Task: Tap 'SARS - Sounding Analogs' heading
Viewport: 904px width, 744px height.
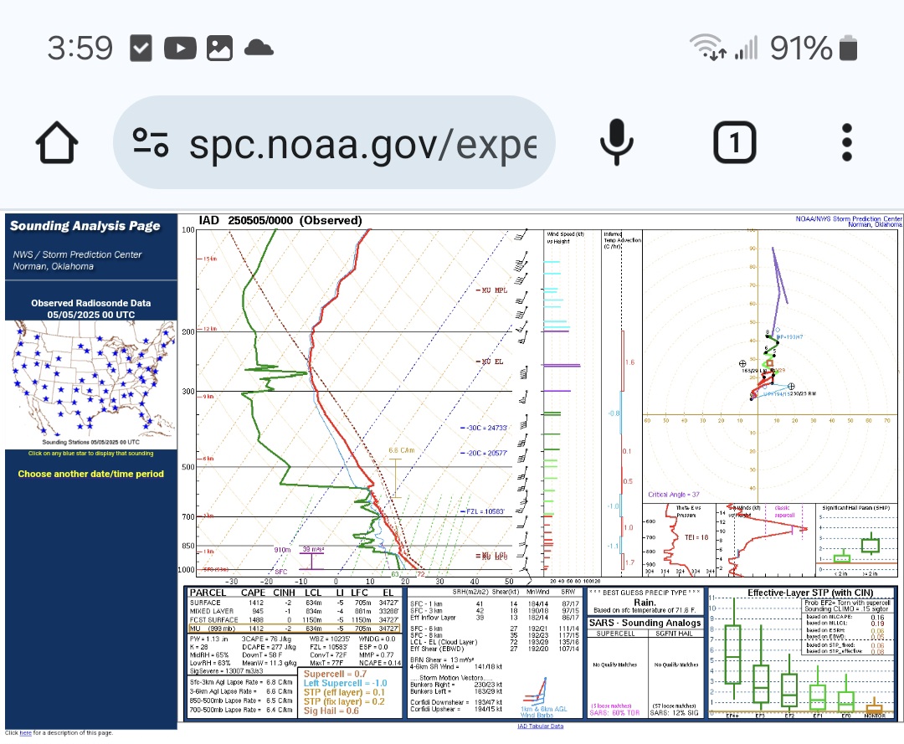Action: 645,623
